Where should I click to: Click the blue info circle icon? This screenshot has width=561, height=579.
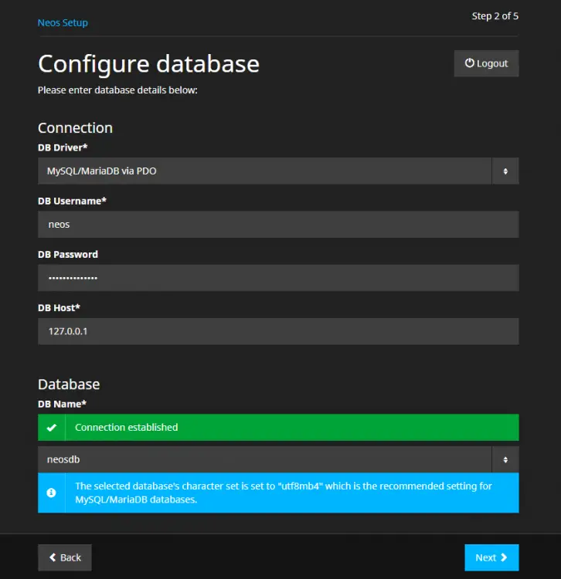pos(51,493)
